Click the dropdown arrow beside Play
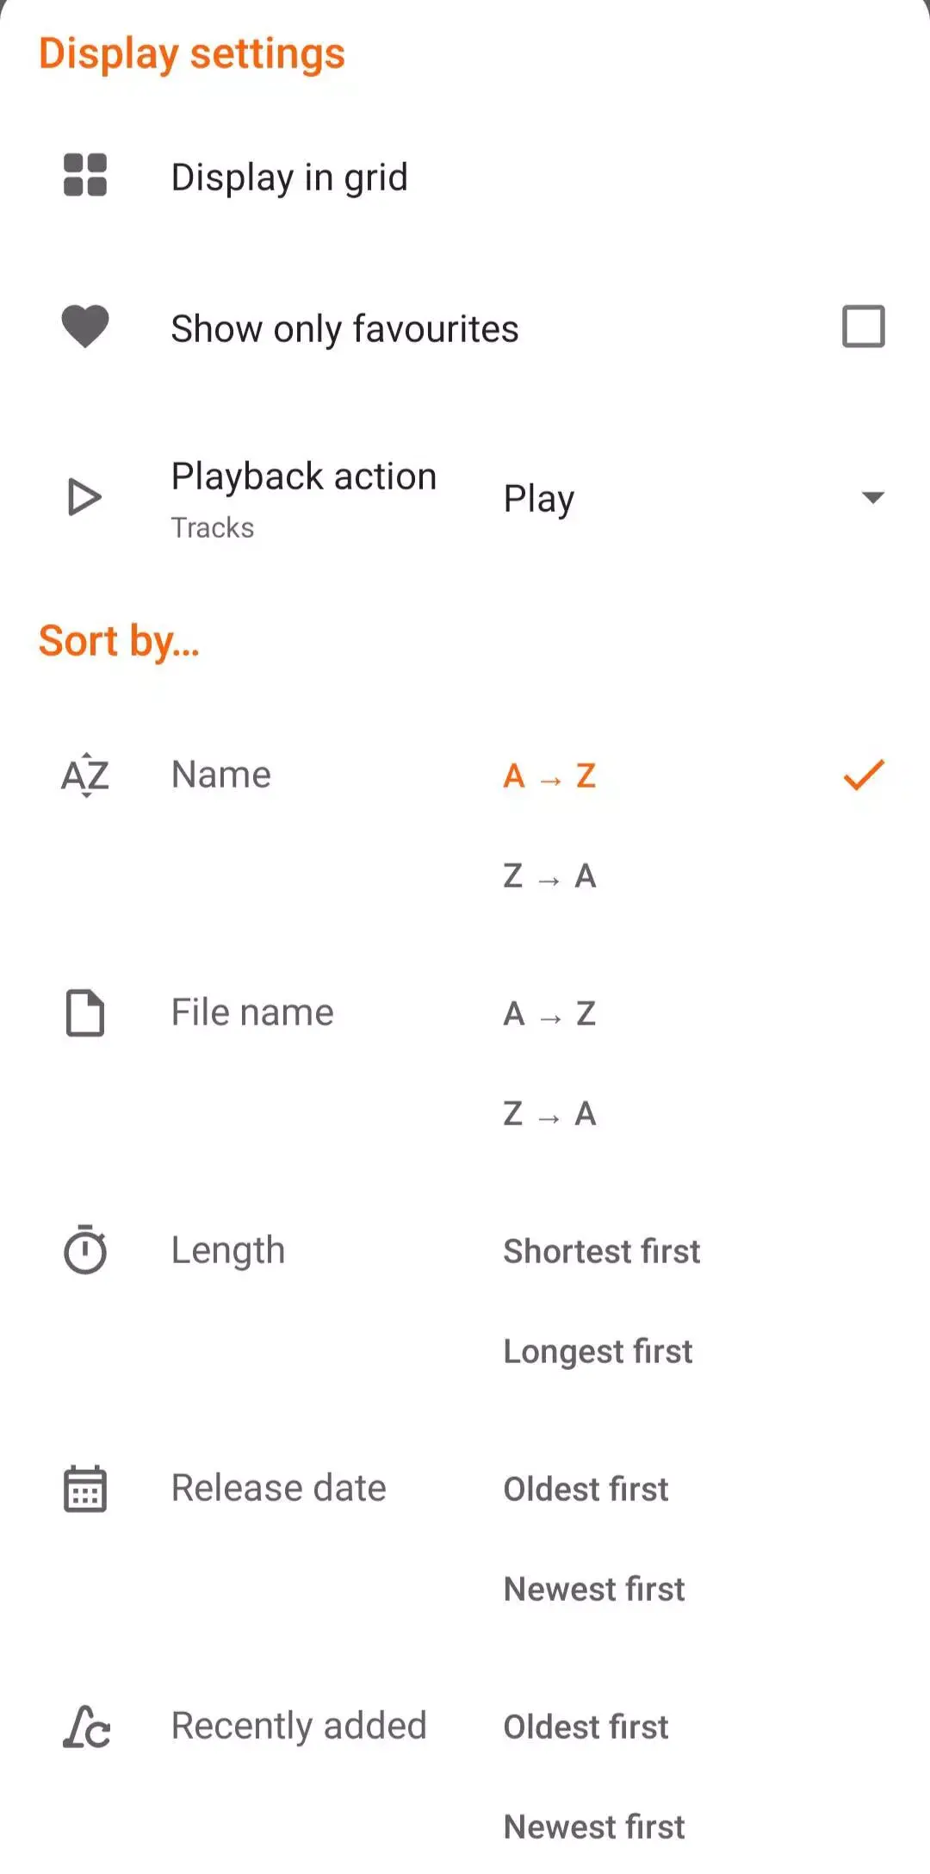 873,497
